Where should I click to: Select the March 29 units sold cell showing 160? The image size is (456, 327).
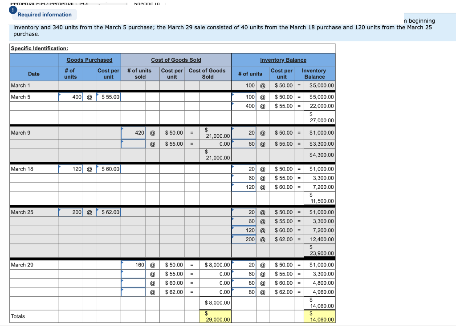pos(134,265)
